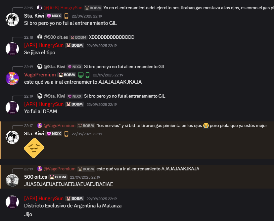The image size is (274, 221).
Task: Open VagoPremium's jester avatar
Action: click(x=12, y=78)
